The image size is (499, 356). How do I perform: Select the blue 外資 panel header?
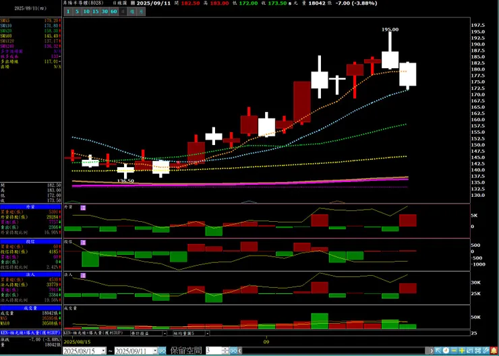pos(30,207)
